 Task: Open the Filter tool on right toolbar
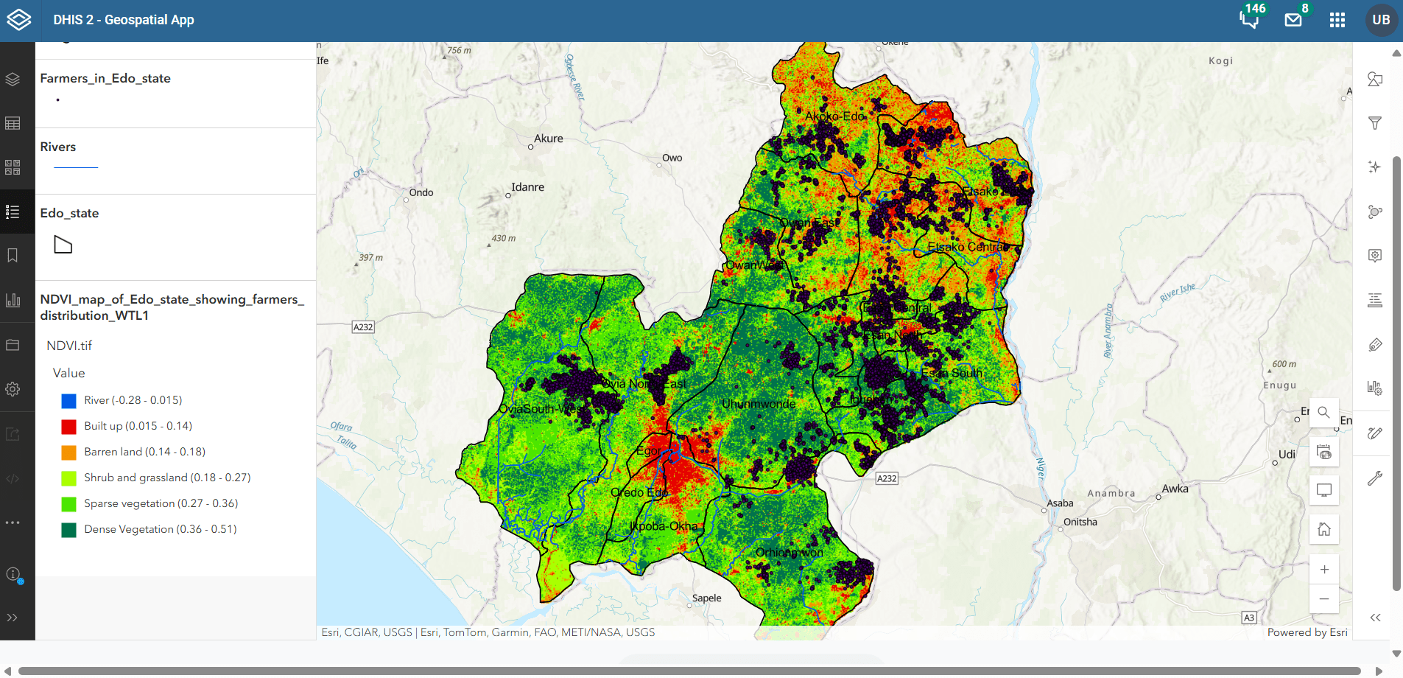tap(1374, 124)
